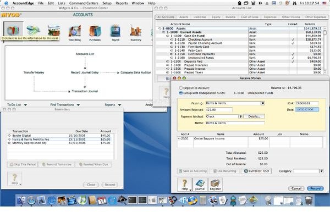Expand Help arrow in Receive Money window
330x212 pixels.
[190, 190]
